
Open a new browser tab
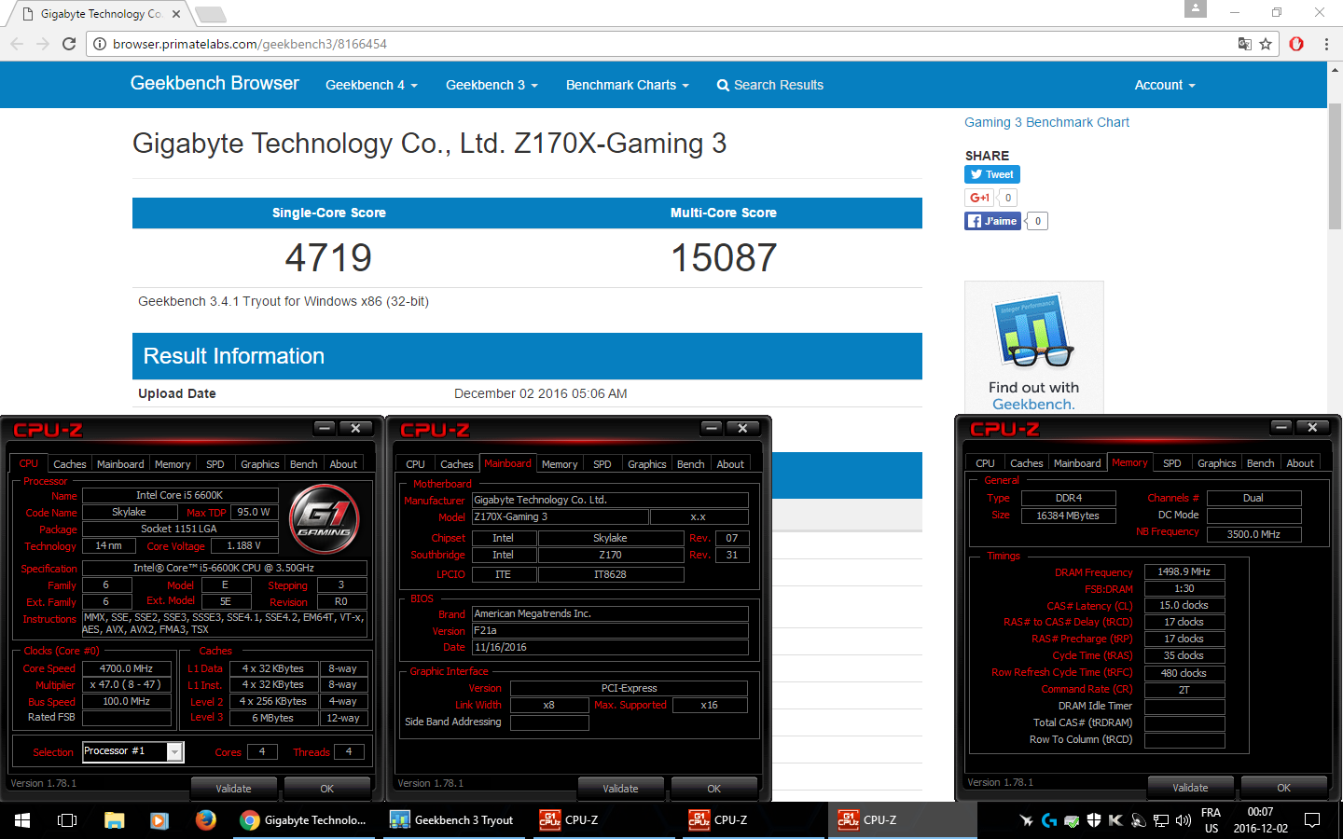[210, 14]
